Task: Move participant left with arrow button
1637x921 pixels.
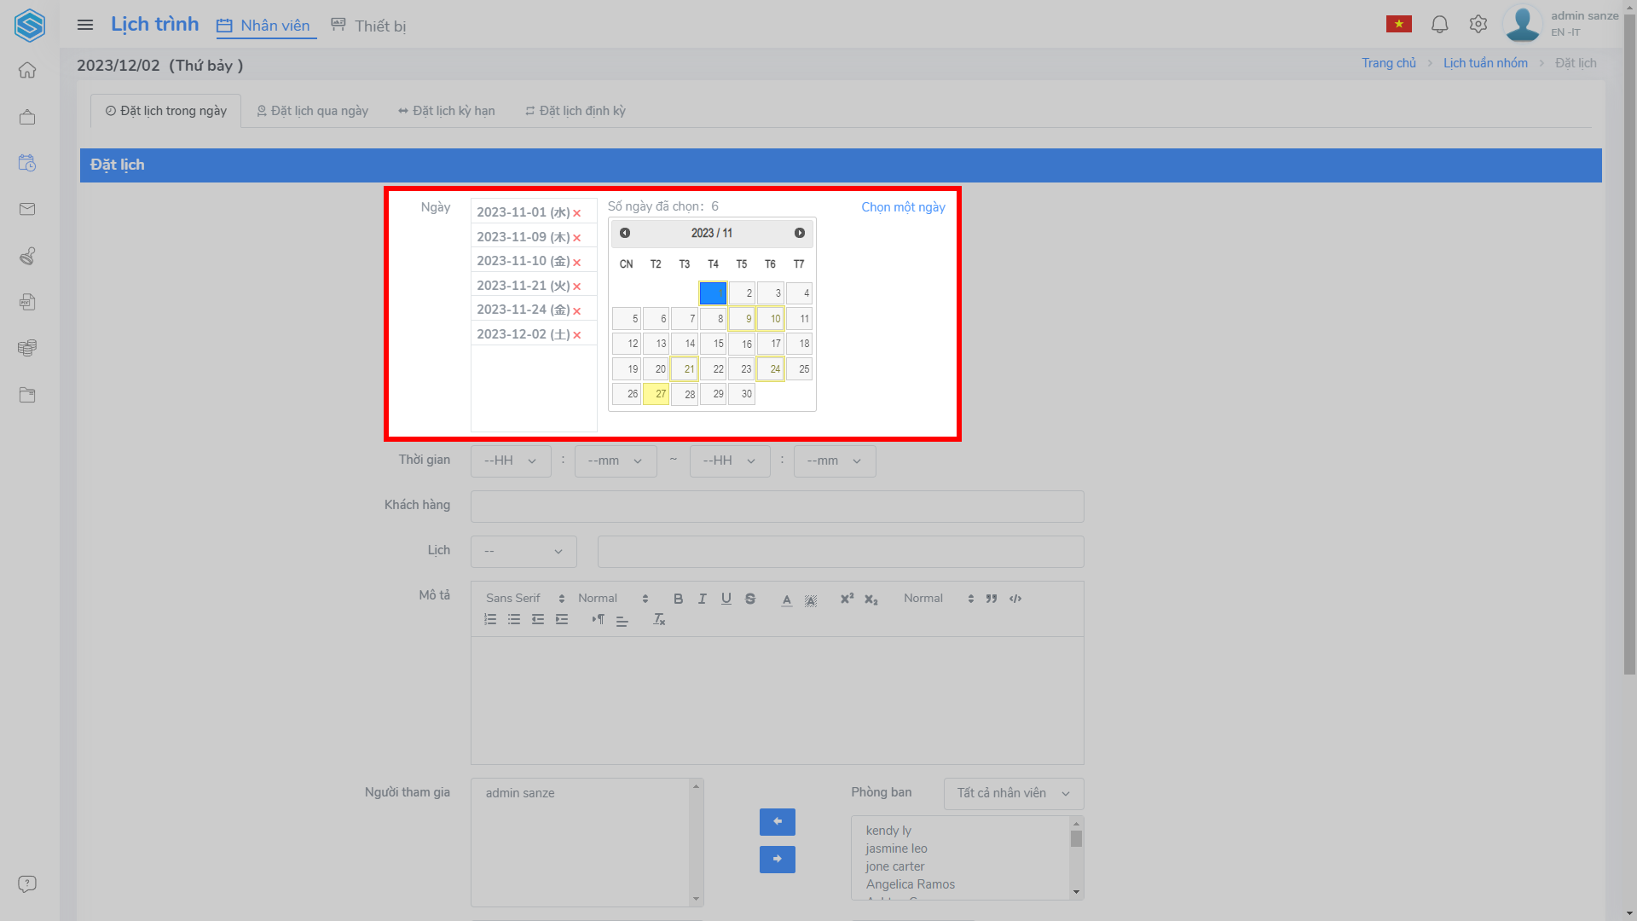Action: [778, 822]
